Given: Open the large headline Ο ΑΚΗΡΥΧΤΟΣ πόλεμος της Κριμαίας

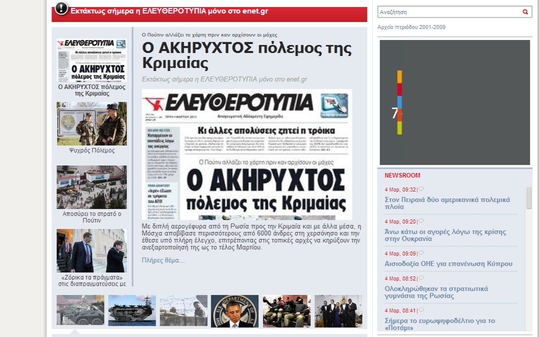Looking at the screenshot, I should tap(246, 55).
